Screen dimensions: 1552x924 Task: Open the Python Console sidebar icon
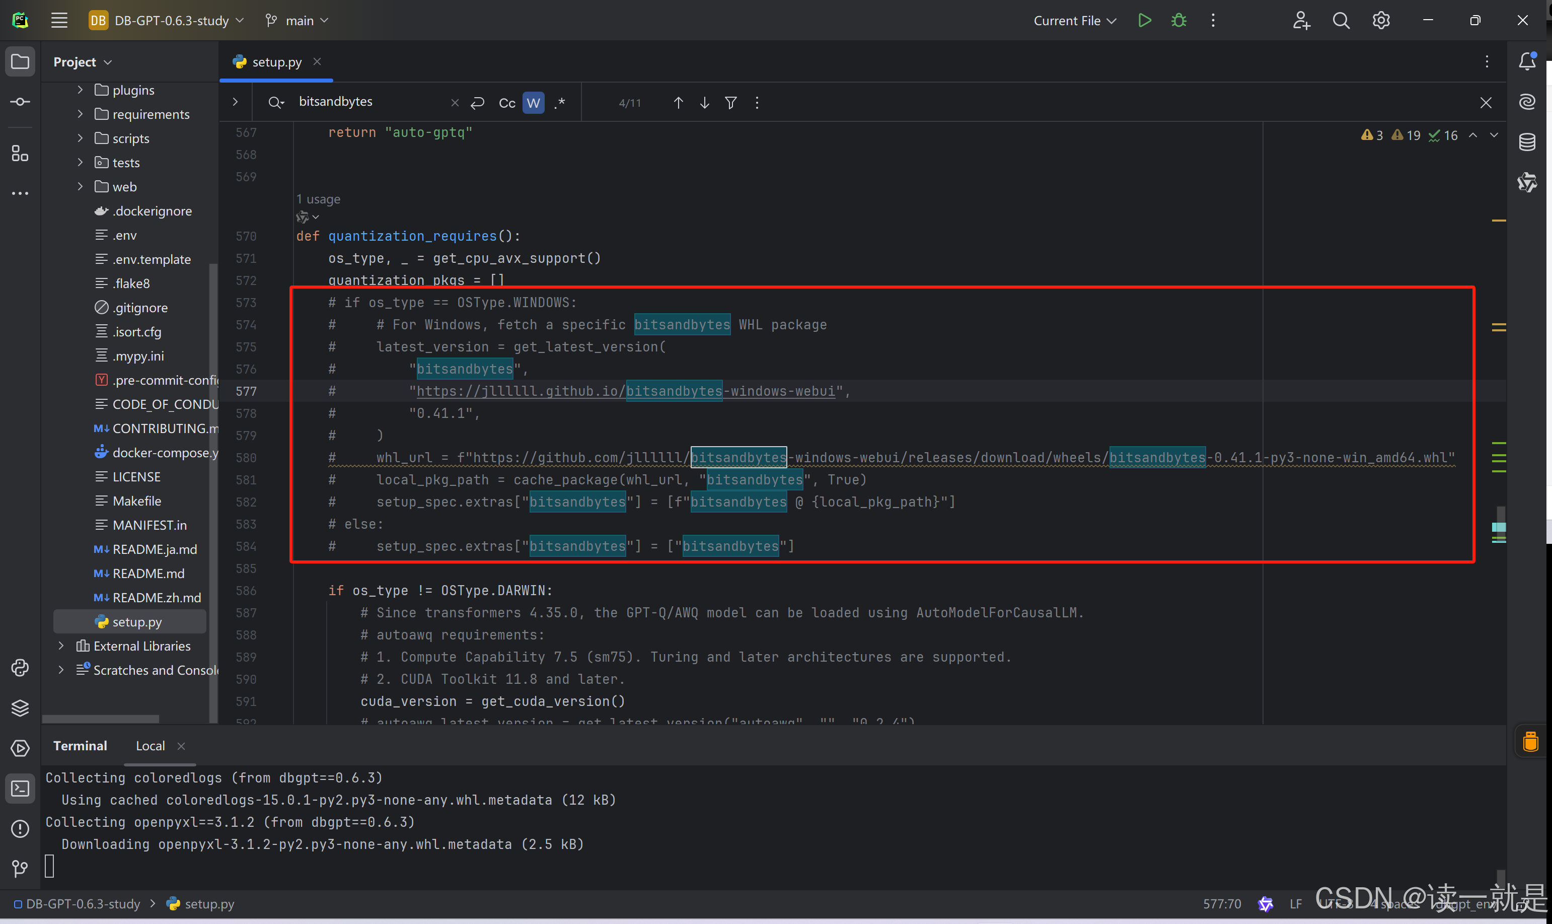pyautogui.click(x=20, y=668)
